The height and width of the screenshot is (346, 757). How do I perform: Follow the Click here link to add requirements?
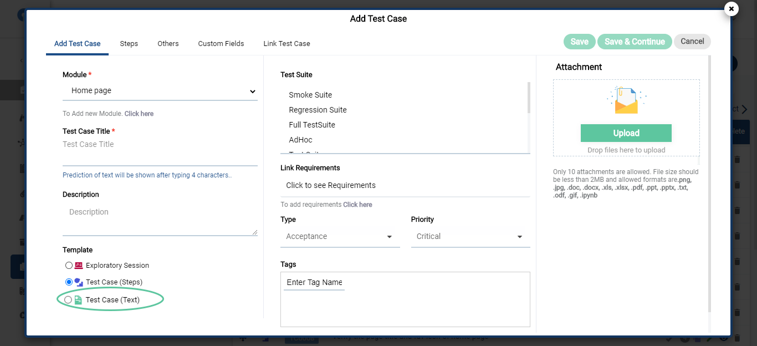click(x=357, y=205)
